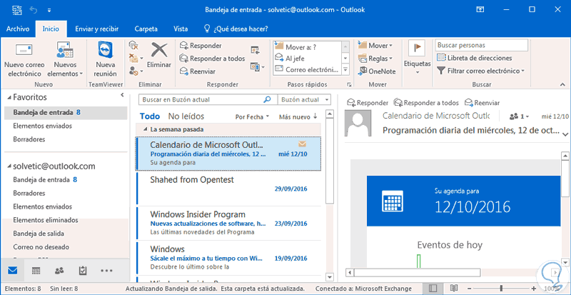
Task: Collapse the solvetic@outlook.com account
Action: pos(9,166)
